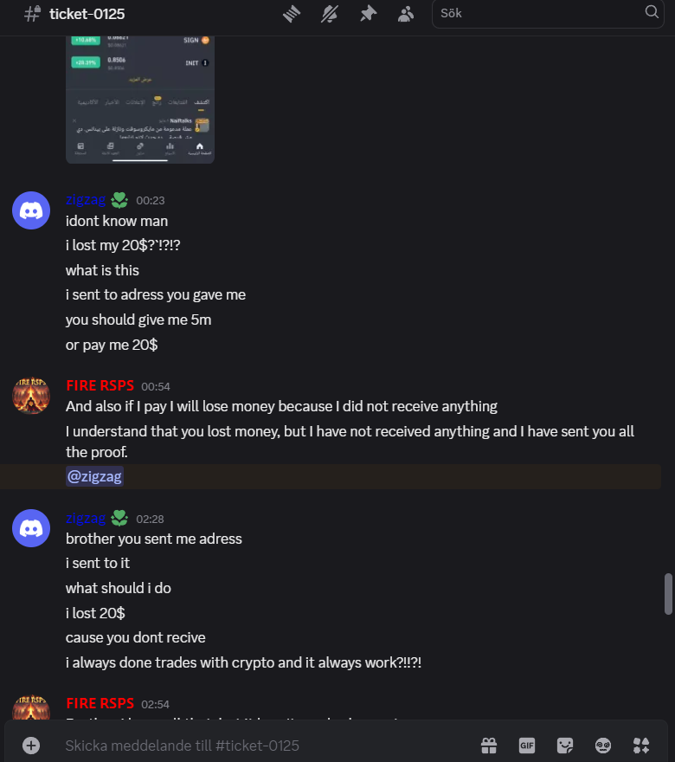
Task: Open the GIF picker
Action: pyautogui.click(x=527, y=745)
